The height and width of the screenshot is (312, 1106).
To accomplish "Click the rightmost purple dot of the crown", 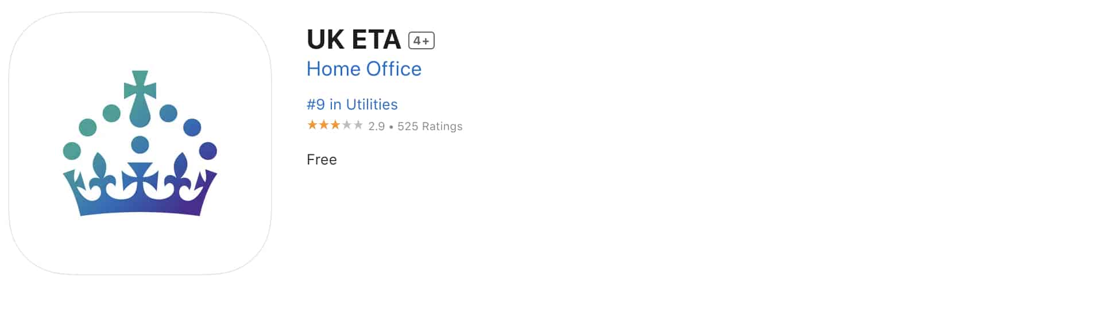I will point(208,151).
